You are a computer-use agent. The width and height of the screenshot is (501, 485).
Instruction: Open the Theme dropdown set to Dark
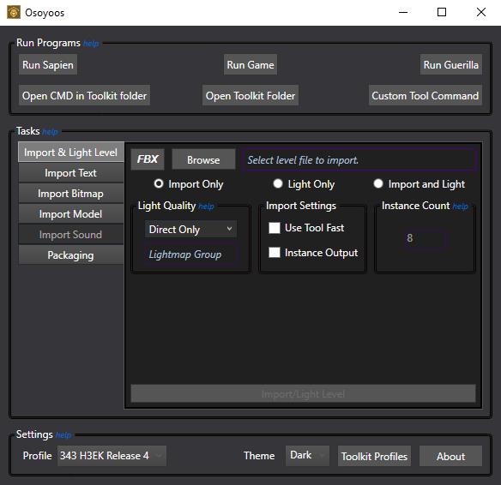[x=307, y=456]
